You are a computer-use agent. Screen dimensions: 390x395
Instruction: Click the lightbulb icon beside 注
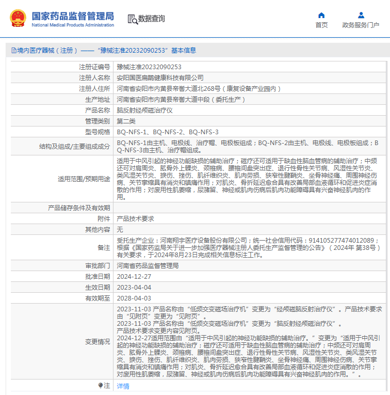(101, 385)
